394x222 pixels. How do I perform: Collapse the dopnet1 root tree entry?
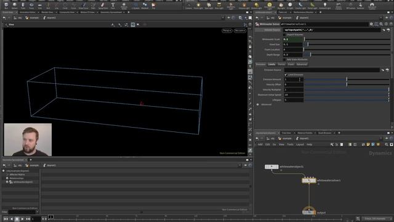pyautogui.click(x=4, y=171)
